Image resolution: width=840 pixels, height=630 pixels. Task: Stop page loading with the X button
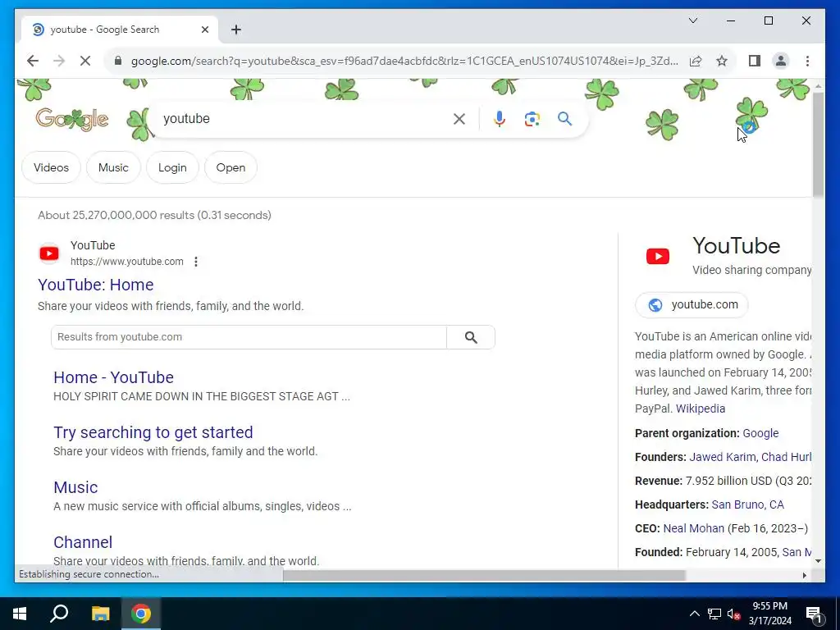(x=85, y=61)
